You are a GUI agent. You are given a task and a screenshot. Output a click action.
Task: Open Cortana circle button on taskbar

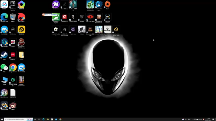(35, 119)
